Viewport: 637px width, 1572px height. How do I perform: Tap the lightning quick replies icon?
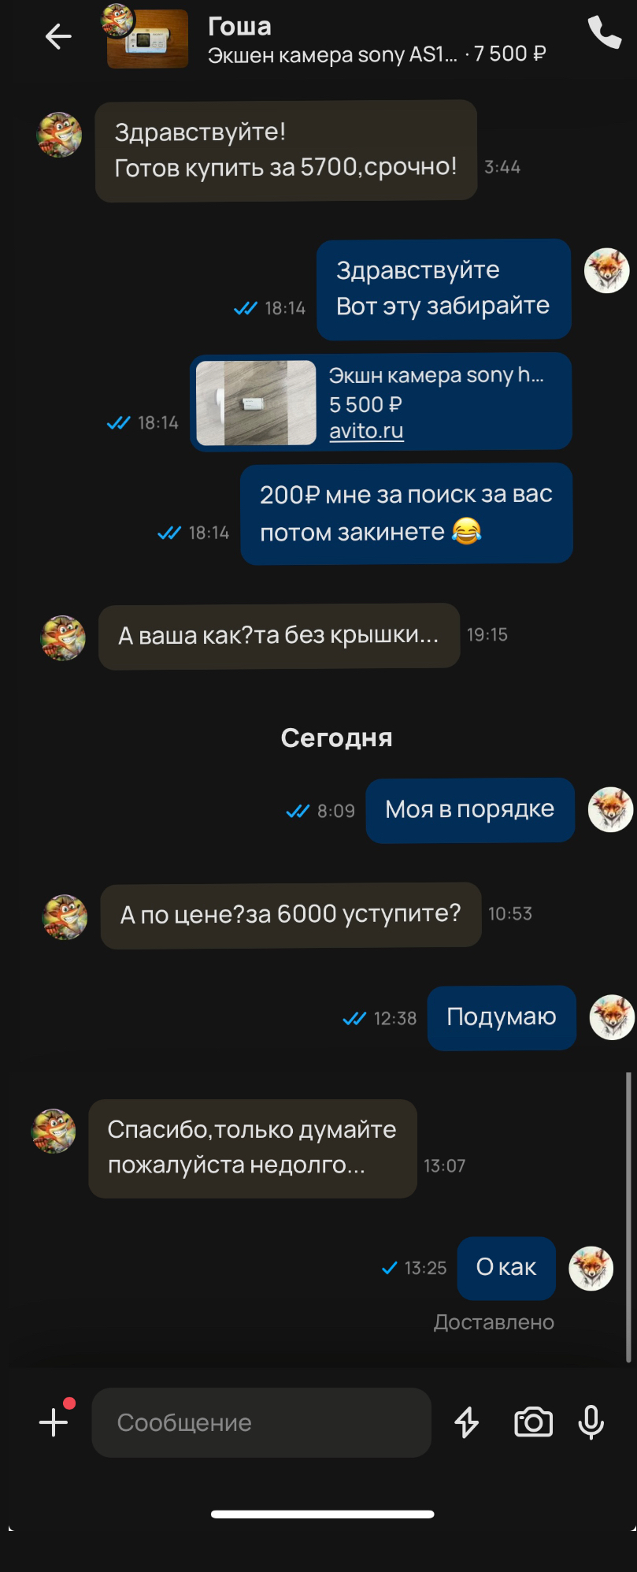pos(467,1422)
